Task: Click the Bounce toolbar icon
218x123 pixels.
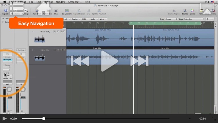Action: point(185,12)
